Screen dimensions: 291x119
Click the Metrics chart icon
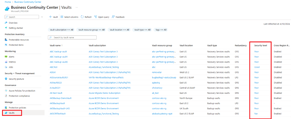6,62
